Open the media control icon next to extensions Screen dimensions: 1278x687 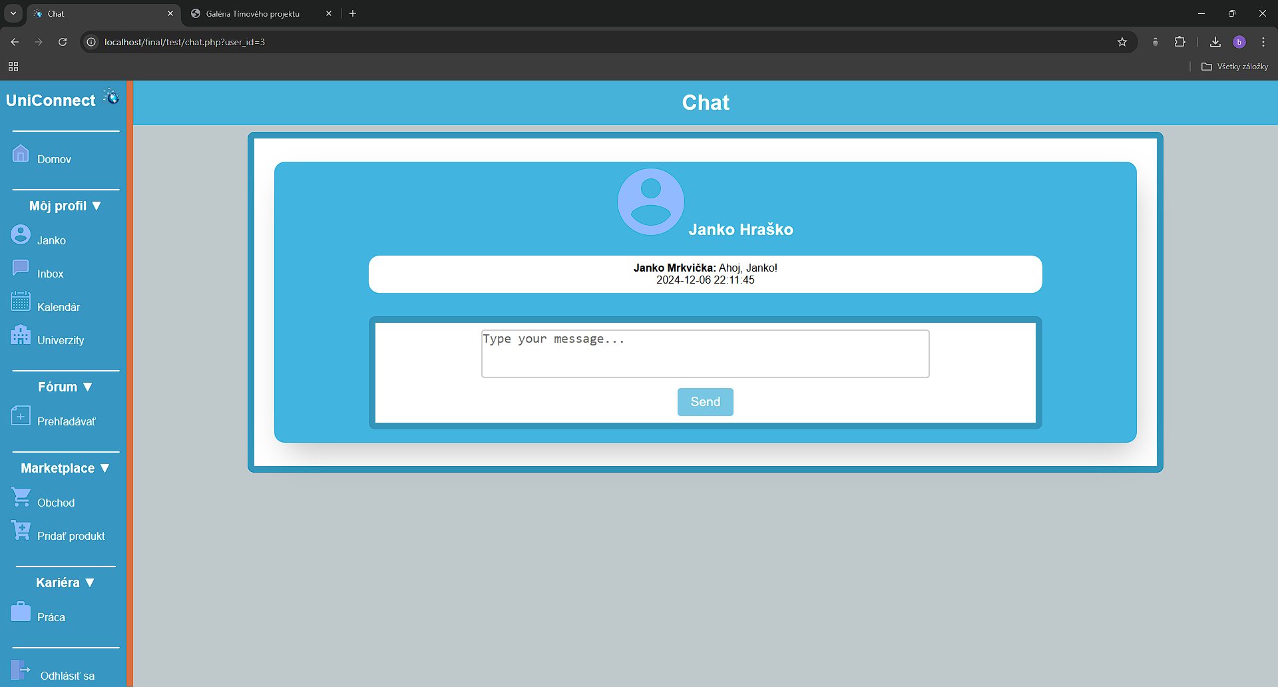(x=1156, y=42)
